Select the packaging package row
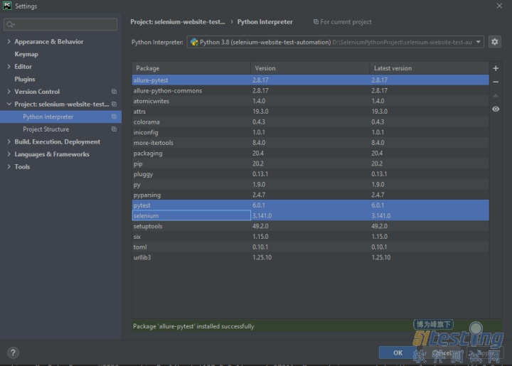This screenshot has height=366, width=512. 311,153
